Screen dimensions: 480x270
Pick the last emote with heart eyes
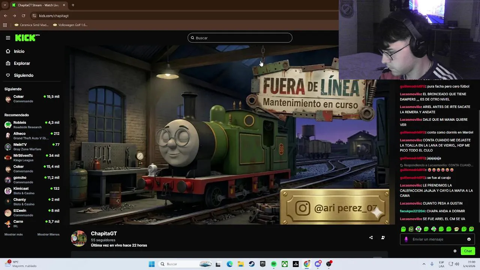coord(471,229)
